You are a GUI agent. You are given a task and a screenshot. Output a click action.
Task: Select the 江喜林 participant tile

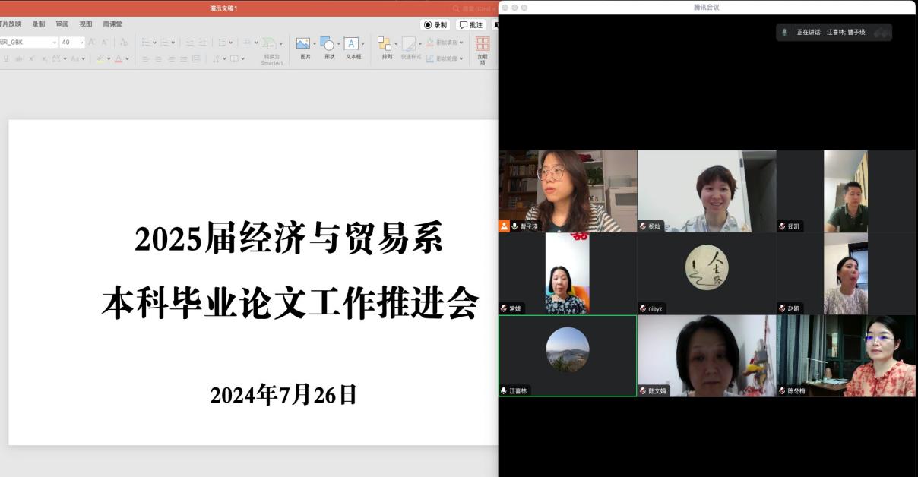coord(567,355)
